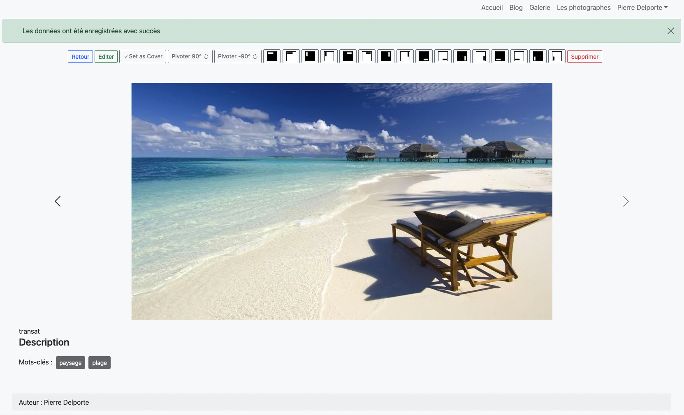Apply black watermark icon with vertical top-left bar

pyautogui.click(x=310, y=56)
